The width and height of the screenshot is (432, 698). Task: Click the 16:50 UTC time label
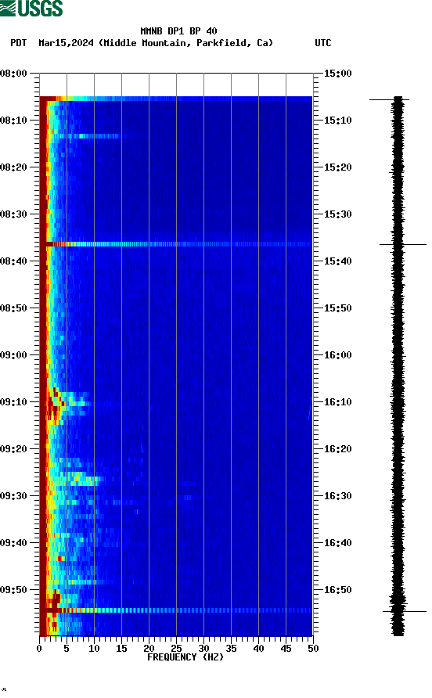tap(337, 590)
